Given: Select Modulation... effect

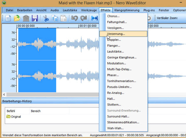Looking at the screenshot, I should (123, 63).
